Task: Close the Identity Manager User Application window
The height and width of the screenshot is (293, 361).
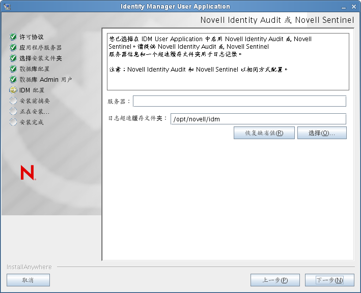Action: 354,7
